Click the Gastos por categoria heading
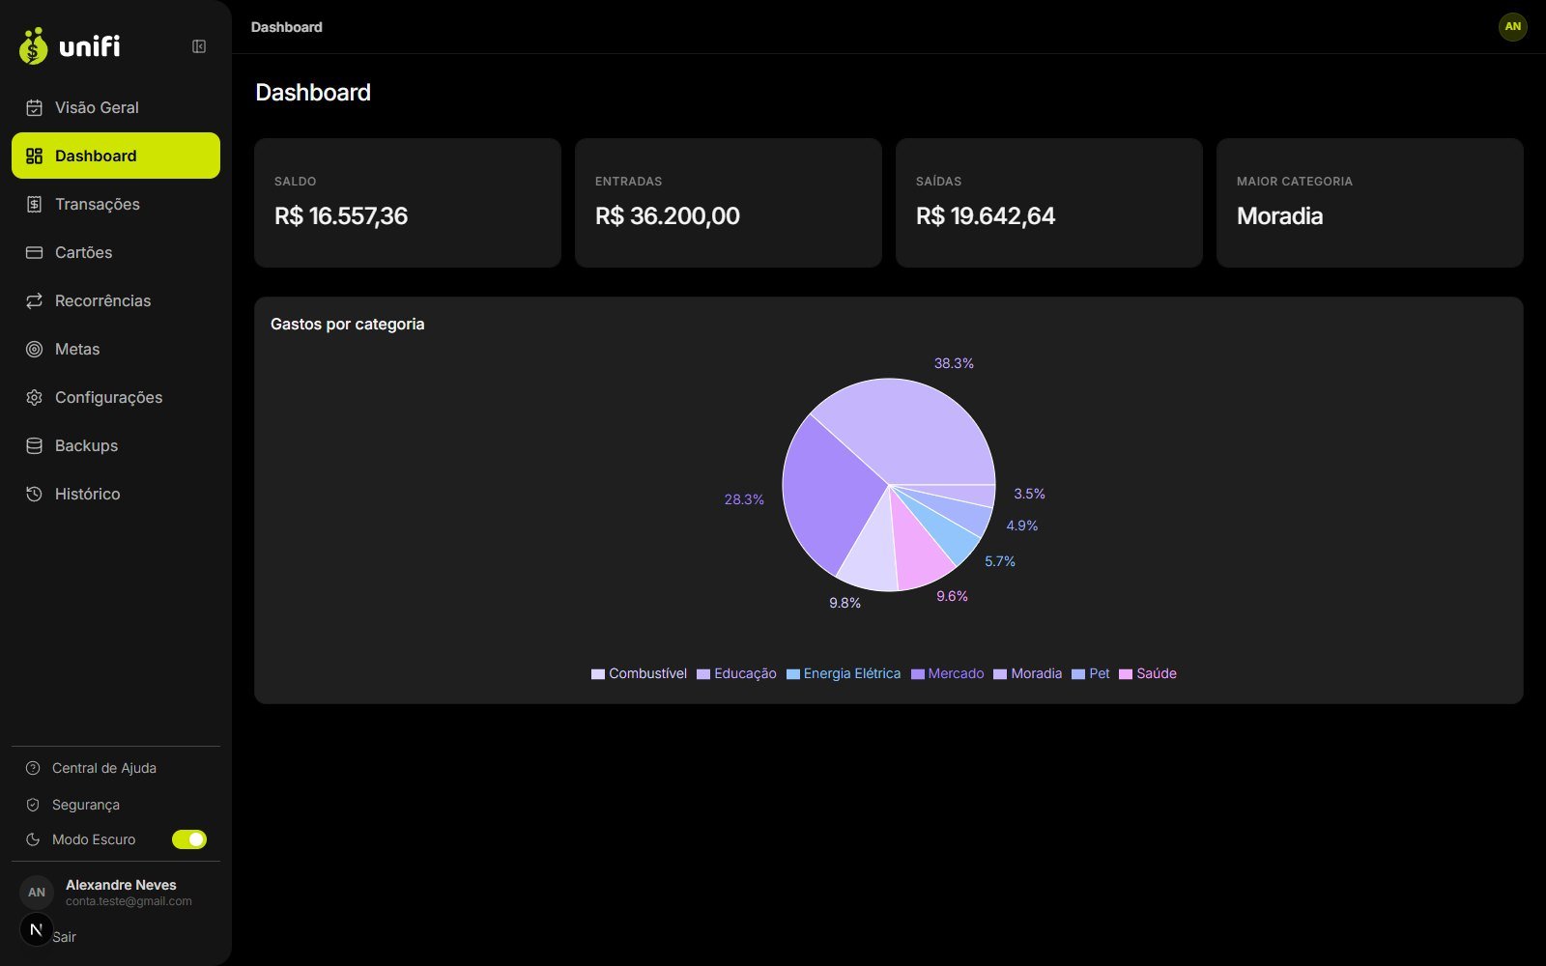The image size is (1546, 966). click(x=348, y=324)
